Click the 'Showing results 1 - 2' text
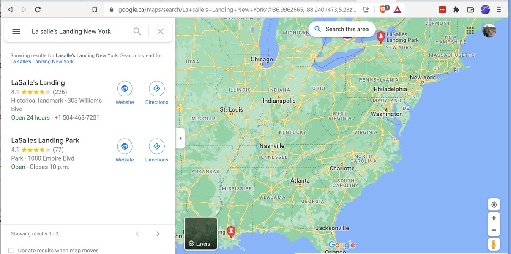Image resolution: width=511 pixels, height=254 pixels. pyautogui.click(x=35, y=234)
